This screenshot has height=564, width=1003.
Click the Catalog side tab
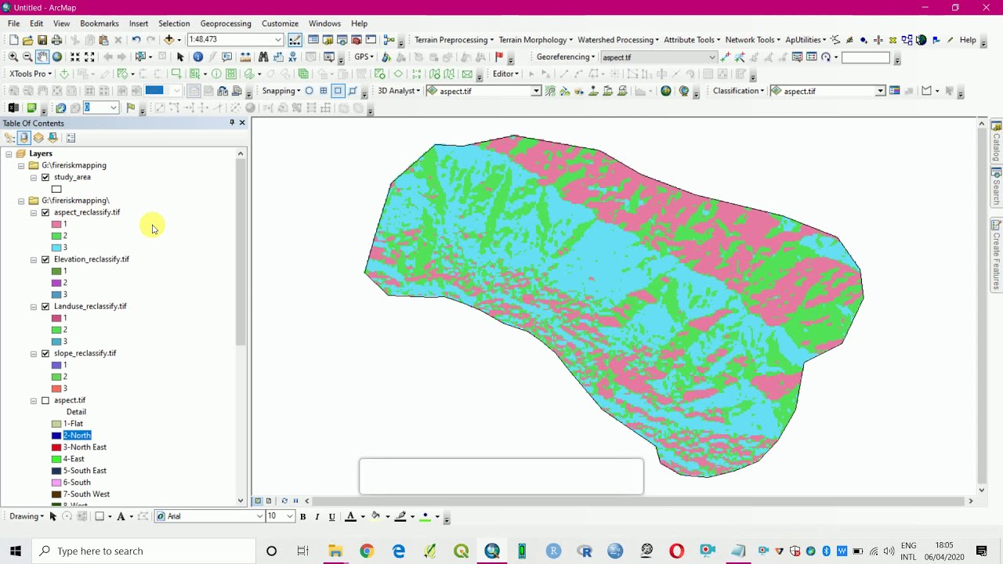(x=996, y=141)
